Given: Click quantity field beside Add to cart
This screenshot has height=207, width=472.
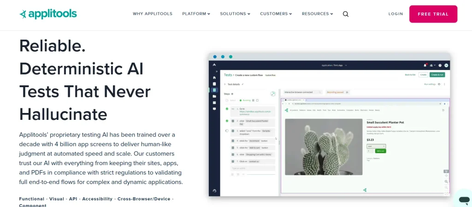Looking at the screenshot, I should point(370,151).
